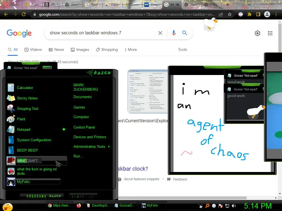Click the network tray icon
This screenshot has height=211, width=282.
227,206
